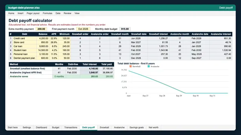Switch to the Start here sheet tab

pyautogui.click(x=13, y=127)
